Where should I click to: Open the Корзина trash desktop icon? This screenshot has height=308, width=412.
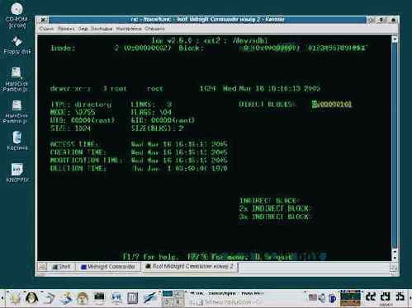(x=17, y=141)
